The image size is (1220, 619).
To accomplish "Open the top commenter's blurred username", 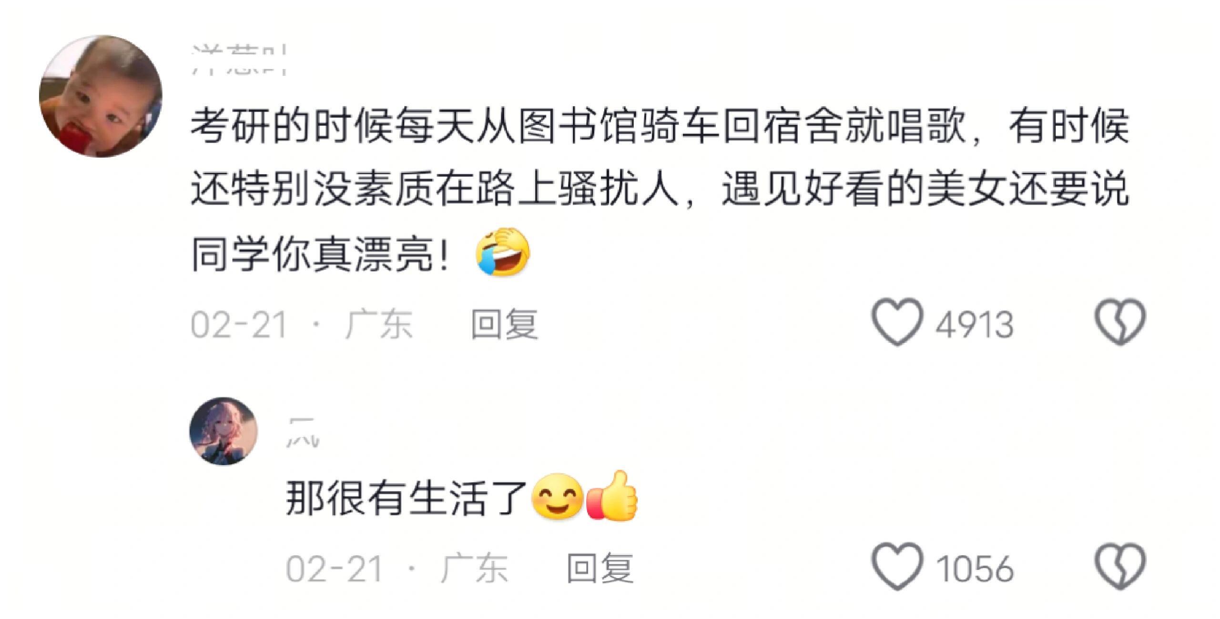I will [x=239, y=60].
